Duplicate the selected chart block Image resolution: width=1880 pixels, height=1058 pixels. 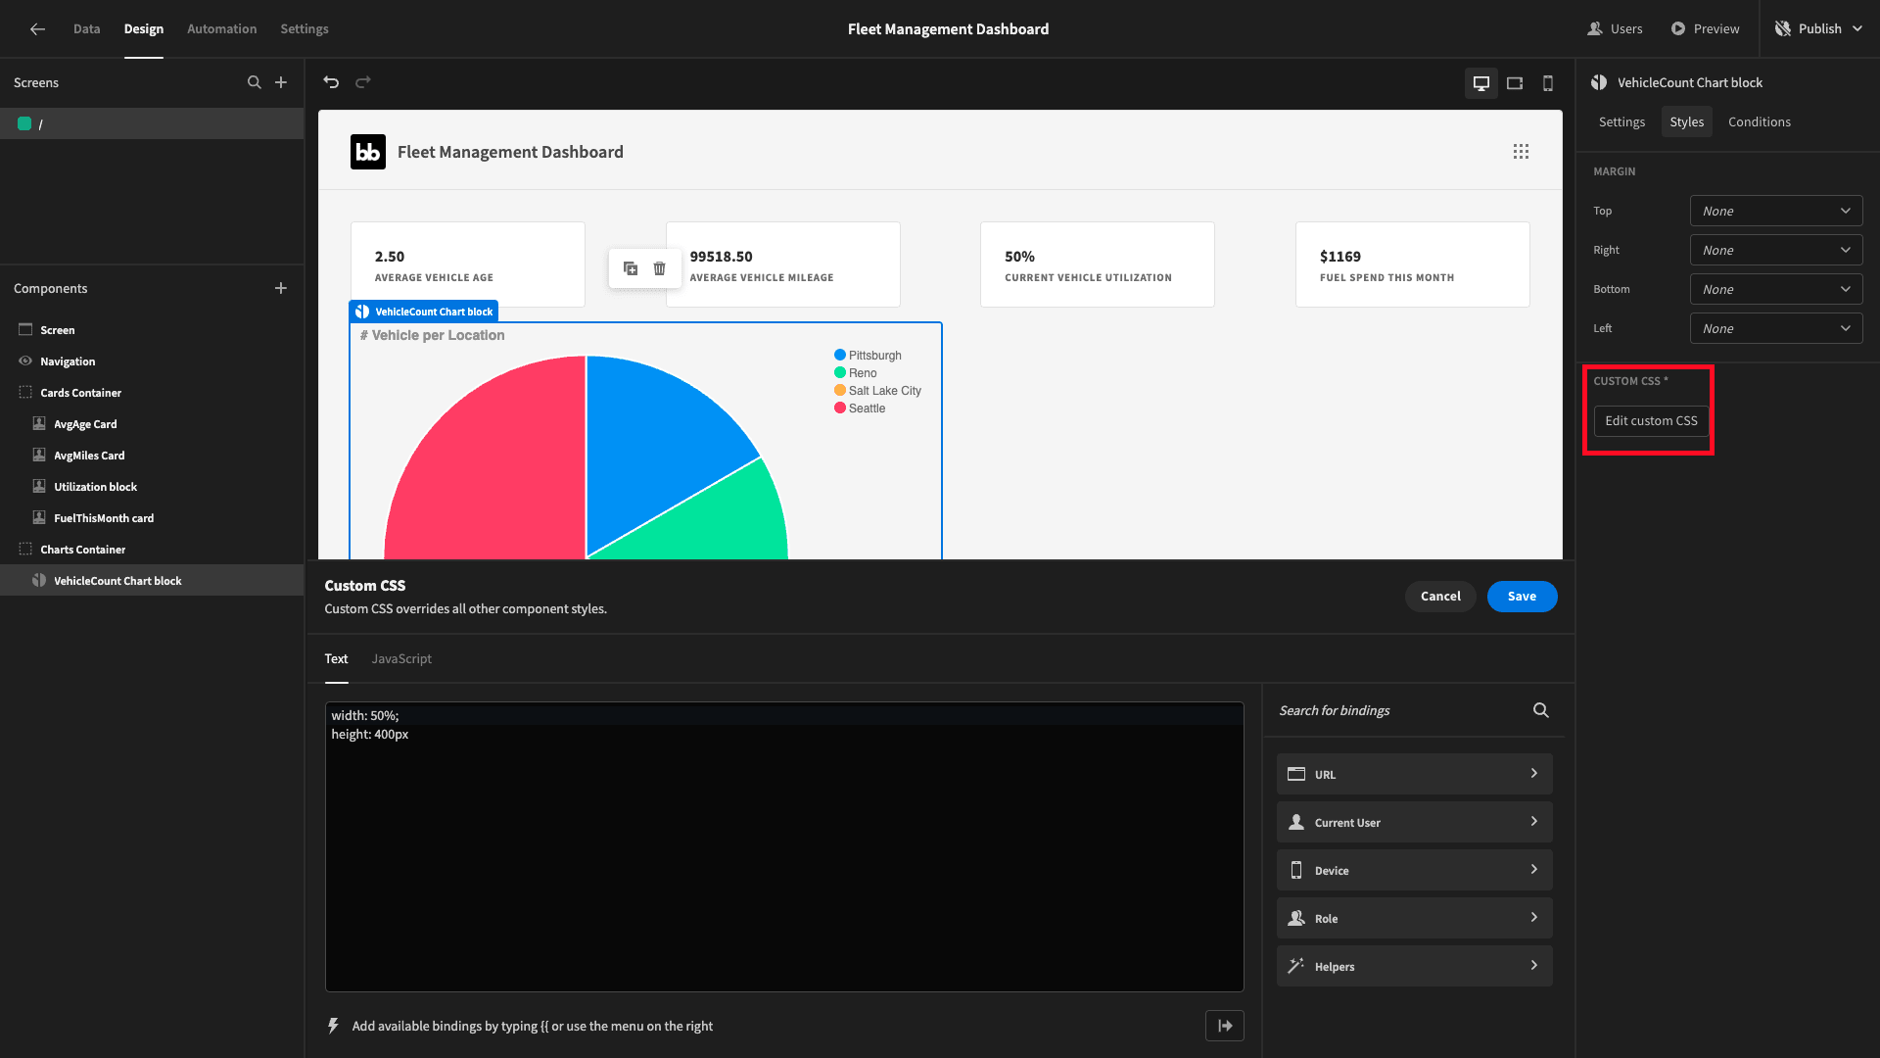pyautogui.click(x=631, y=268)
